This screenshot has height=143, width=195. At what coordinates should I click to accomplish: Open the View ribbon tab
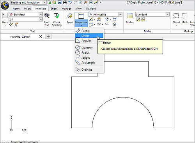79,9
